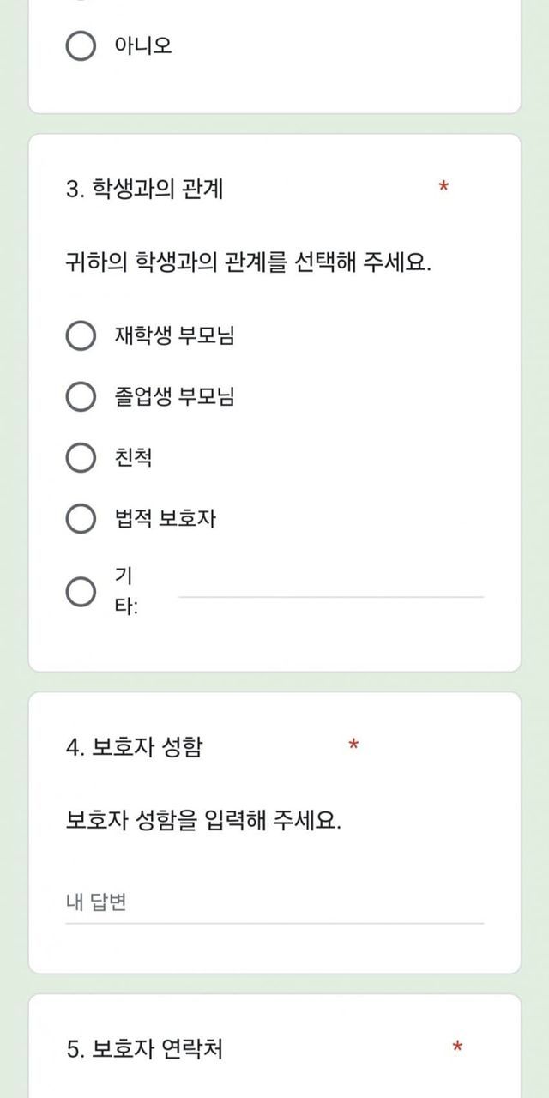Select the 아니오 radio circle
Image resolution: width=549 pixels, height=1098 pixels.
81,46
